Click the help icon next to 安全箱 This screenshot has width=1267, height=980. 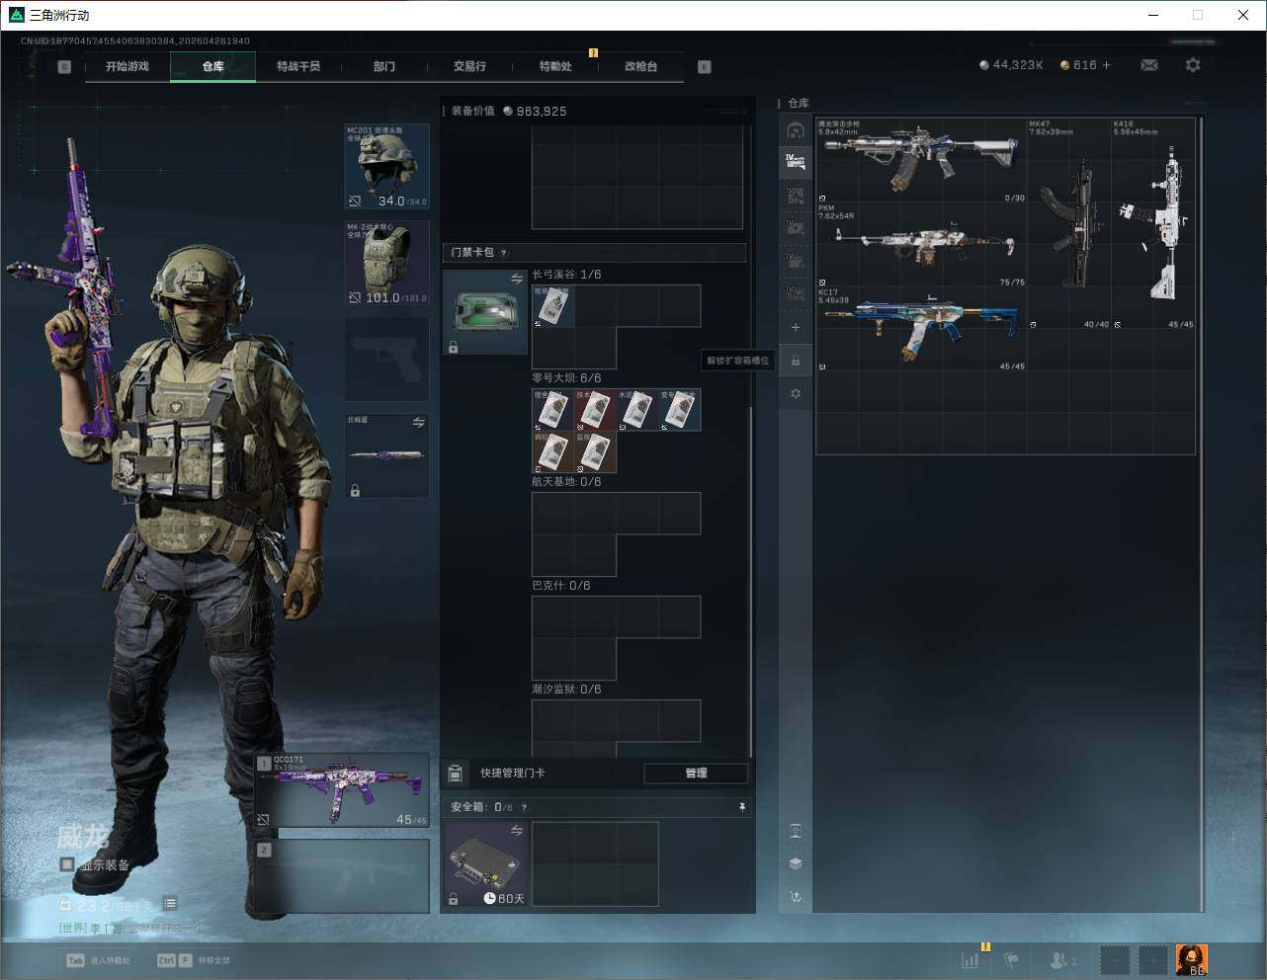(524, 807)
